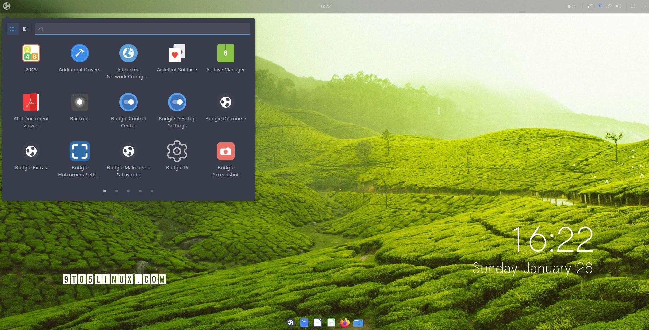The height and width of the screenshot is (330, 649).
Task: Focus the application search field
Action: coord(145,29)
